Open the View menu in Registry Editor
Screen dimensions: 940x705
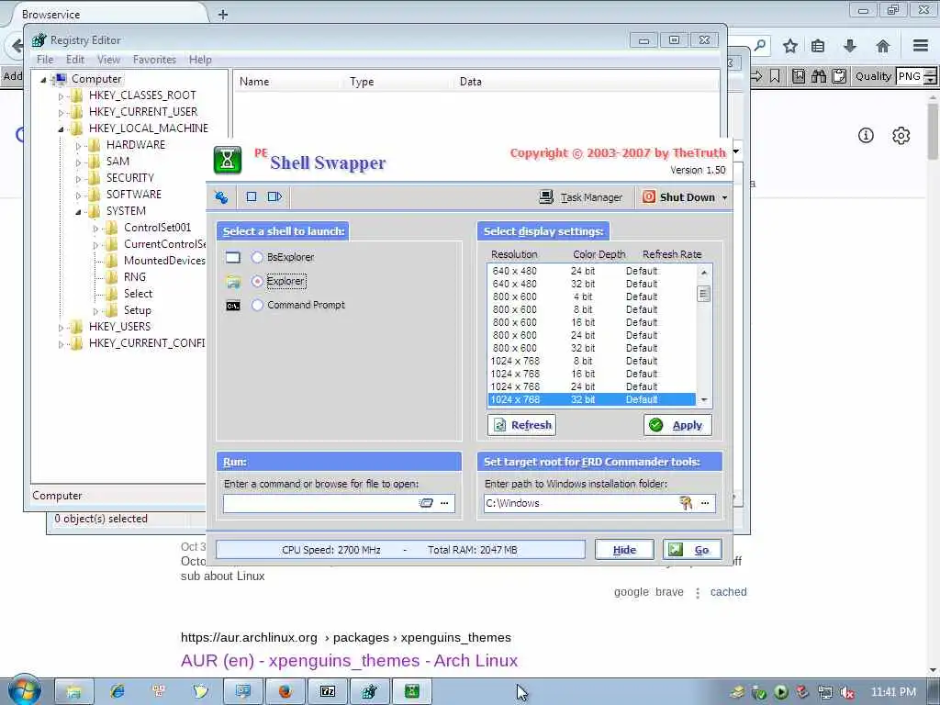[108, 60]
